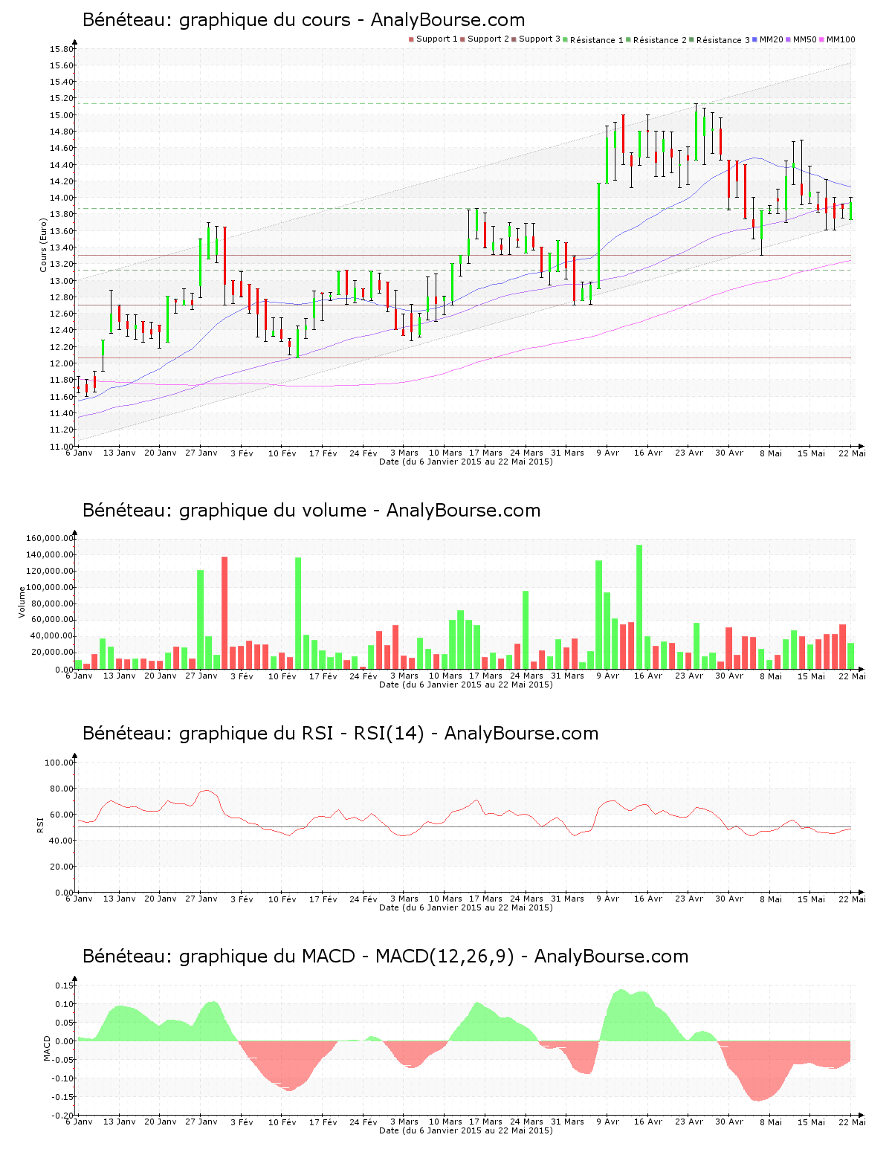
Task: Select the 'Support 2' legend label
Action: tap(488, 39)
